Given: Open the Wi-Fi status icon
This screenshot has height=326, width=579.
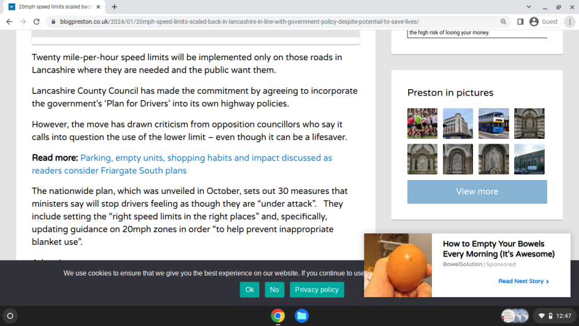Looking at the screenshot, I should click(542, 316).
